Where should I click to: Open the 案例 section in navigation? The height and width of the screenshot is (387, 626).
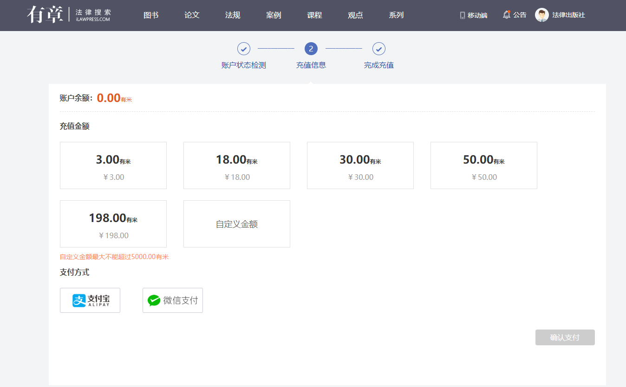pyautogui.click(x=274, y=15)
